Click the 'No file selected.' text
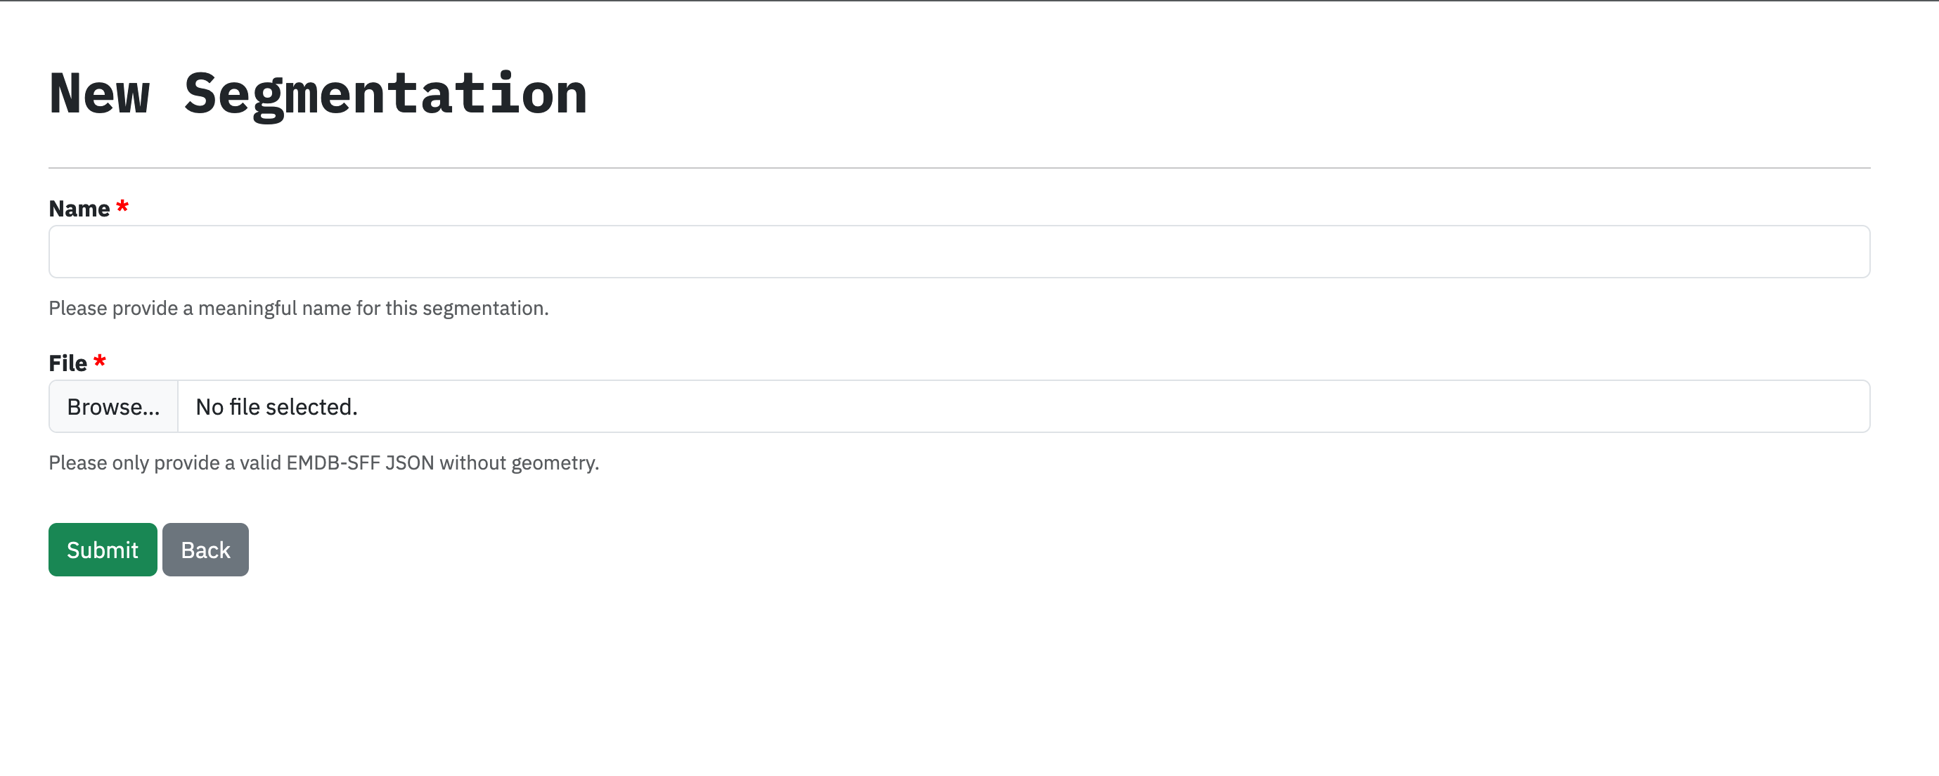 [x=276, y=406]
